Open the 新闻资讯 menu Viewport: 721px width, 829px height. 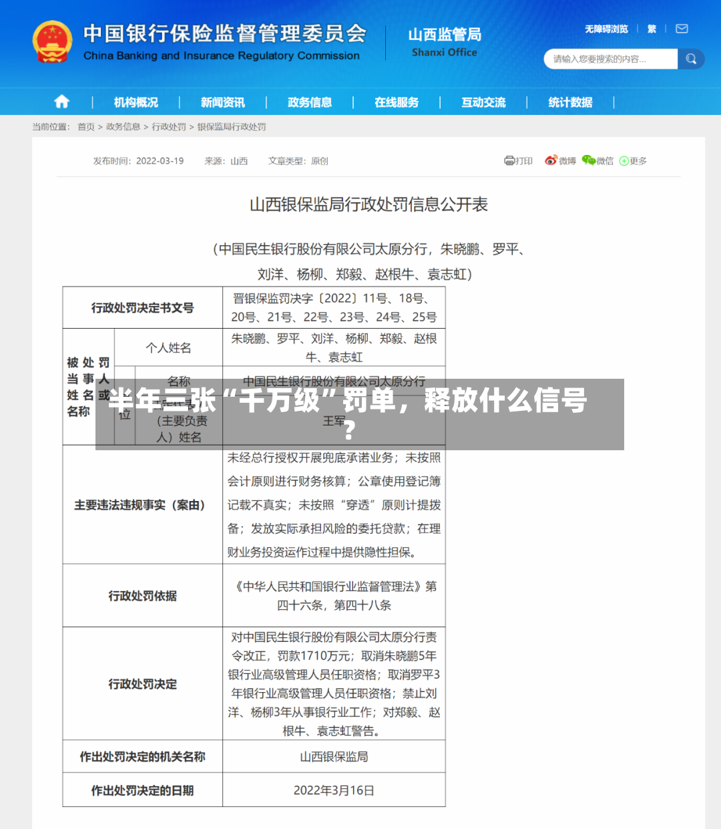tap(222, 102)
